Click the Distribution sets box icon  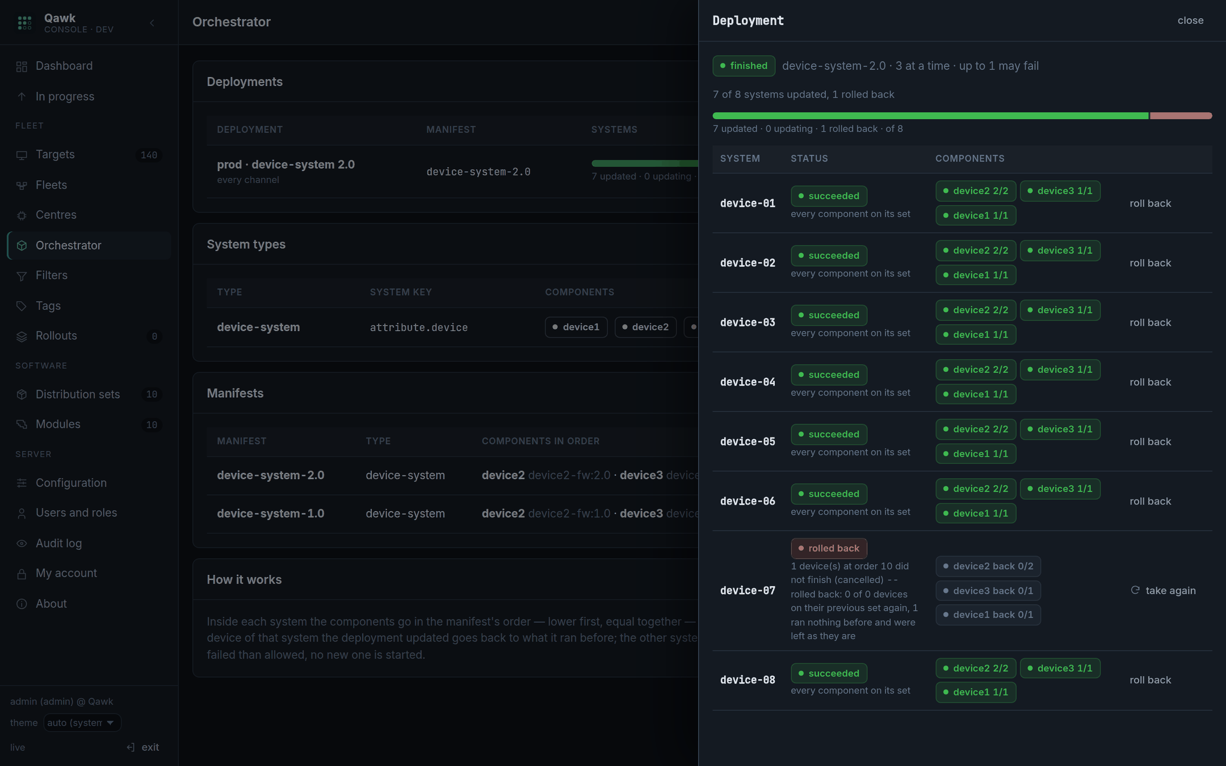point(22,394)
